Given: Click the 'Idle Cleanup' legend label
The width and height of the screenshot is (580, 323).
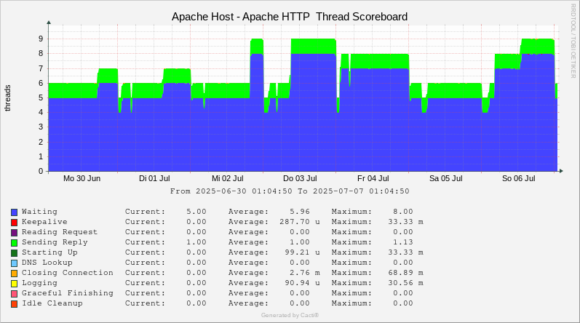Looking at the screenshot, I should pyautogui.click(x=52, y=303).
